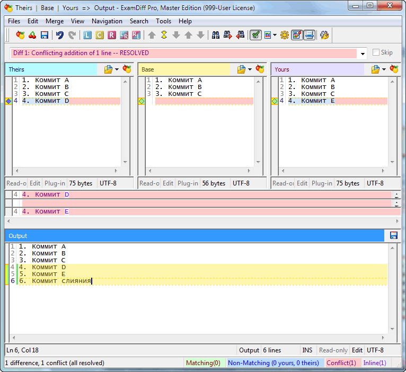Apply the LR merge order button

(x=124, y=35)
